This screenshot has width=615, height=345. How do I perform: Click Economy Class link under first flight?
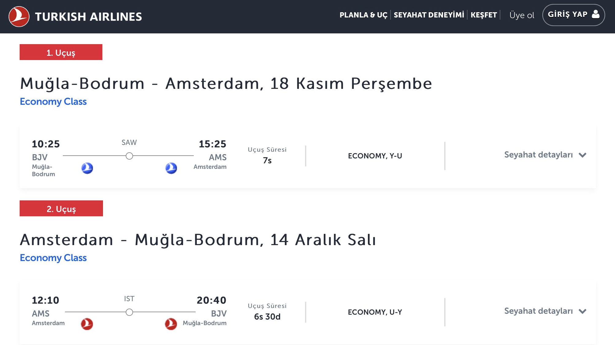(x=53, y=101)
